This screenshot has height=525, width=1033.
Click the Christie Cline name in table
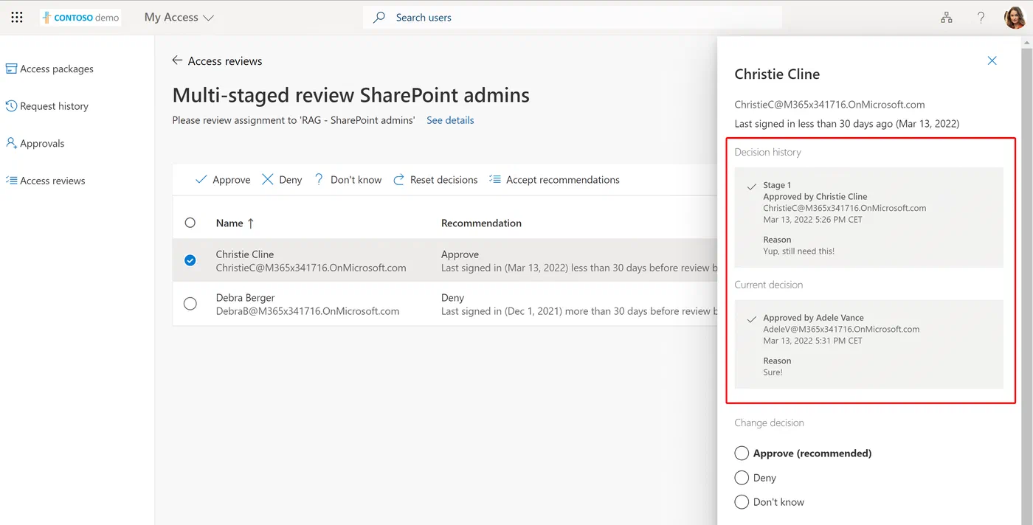pos(245,254)
